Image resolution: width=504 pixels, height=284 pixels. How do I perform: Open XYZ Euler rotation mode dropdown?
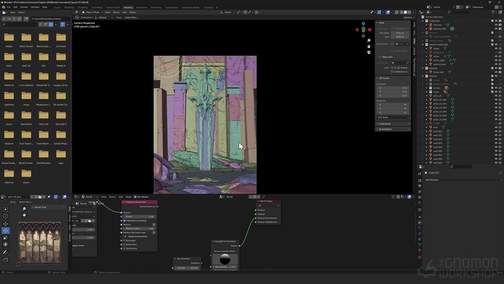(x=392, y=118)
